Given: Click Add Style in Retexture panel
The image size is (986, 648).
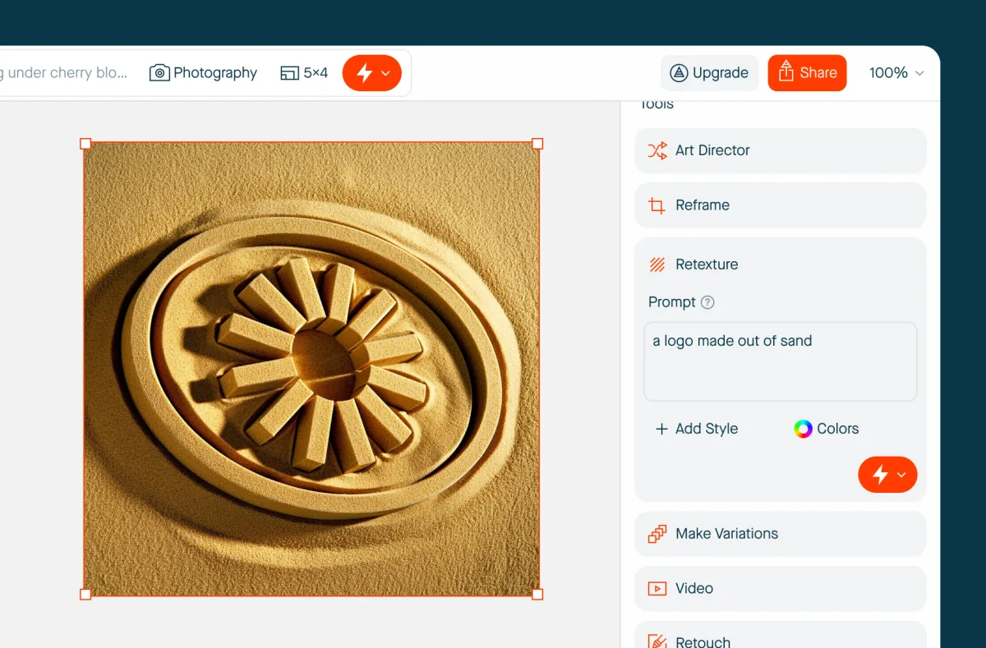Looking at the screenshot, I should coord(696,429).
